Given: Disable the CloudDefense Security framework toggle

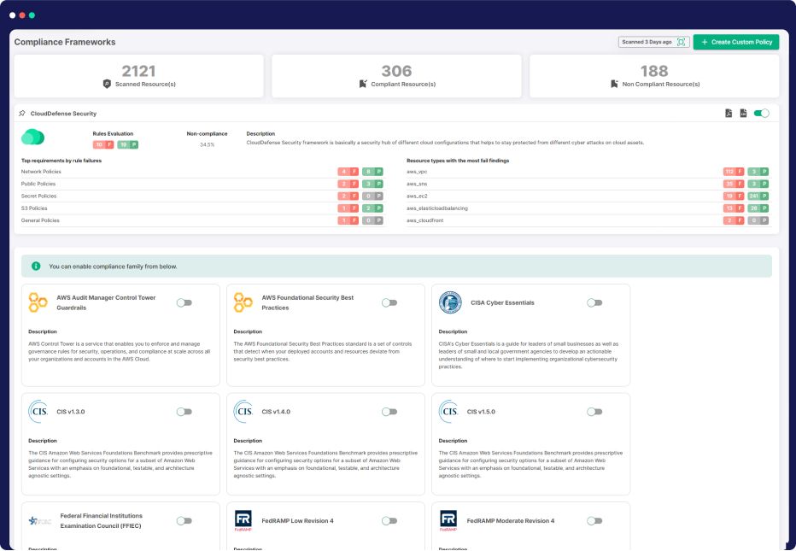Looking at the screenshot, I should tap(762, 113).
